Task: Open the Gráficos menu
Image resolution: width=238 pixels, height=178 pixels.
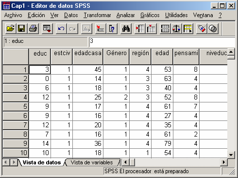Action: click(150, 15)
